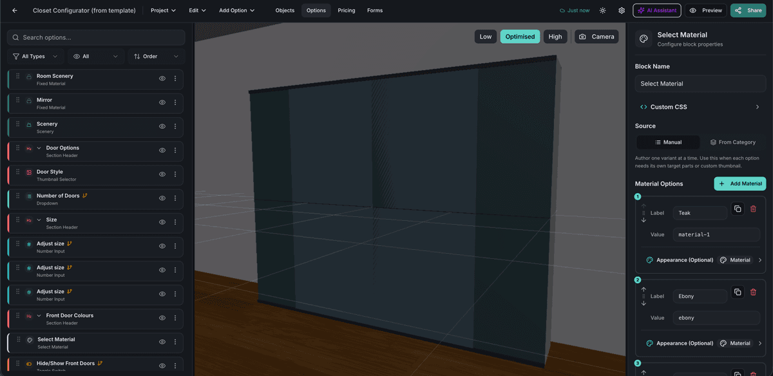Delete the Ebony material option
The image size is (773, 376).
pyautogui.click(x=753, y=292)
